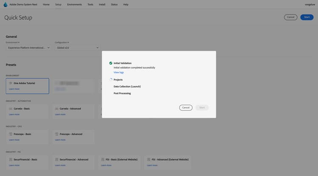Click the Projects loading spinner
The width and height of the screenshot is (318, 176).
click(111, 80)
